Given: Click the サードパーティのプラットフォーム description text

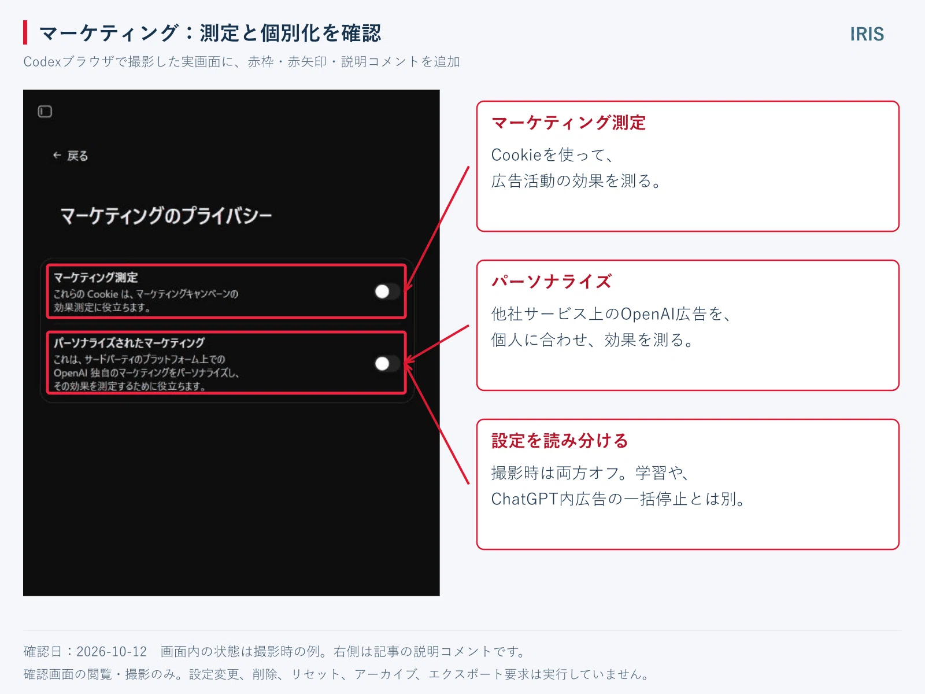Looking at the screenshot, I should point(146,372).
